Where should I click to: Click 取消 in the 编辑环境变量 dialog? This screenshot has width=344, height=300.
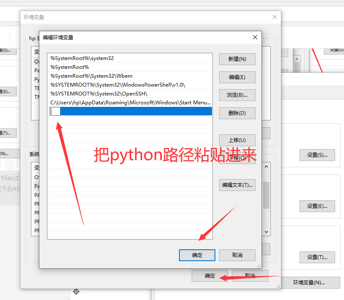(237, 255)
